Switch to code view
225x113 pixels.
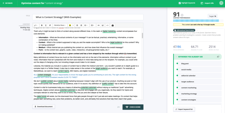[107, 25]
